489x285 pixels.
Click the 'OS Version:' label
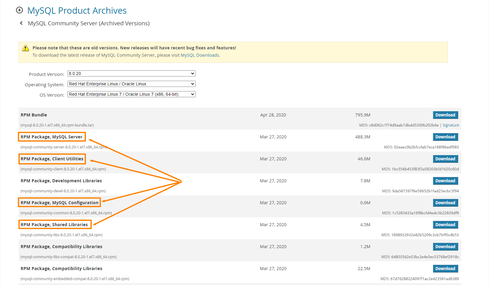52,95
